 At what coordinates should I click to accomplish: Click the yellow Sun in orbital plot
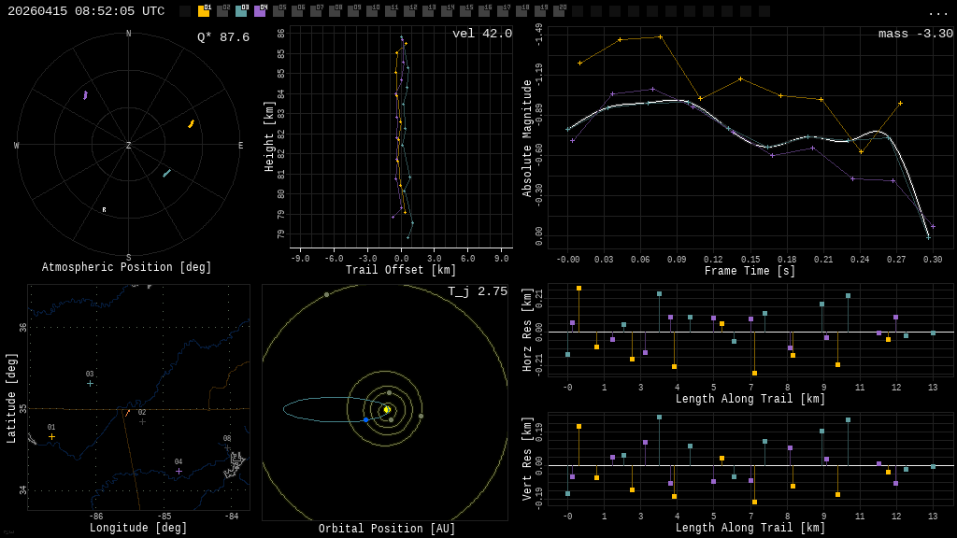[386, 409]
